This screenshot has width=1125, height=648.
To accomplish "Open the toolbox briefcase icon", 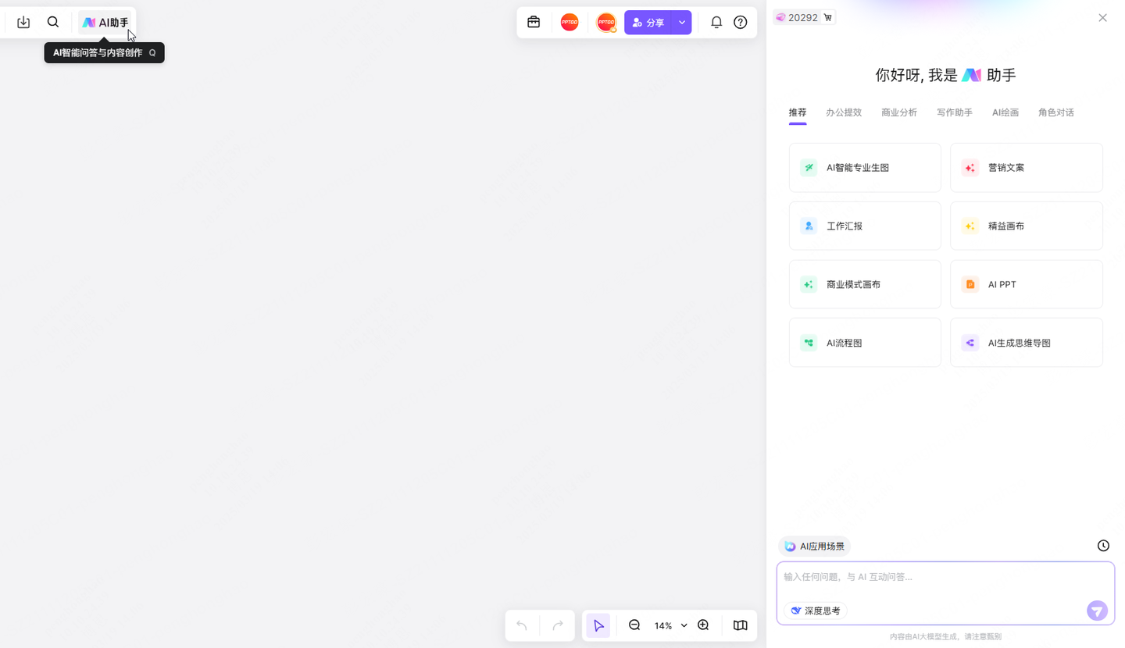I will [534, 23].
